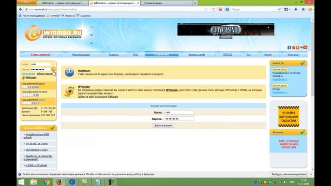Open '250 рублей в 1 клик' ad link
Screen dimensions: 331x186
(37, 150)
